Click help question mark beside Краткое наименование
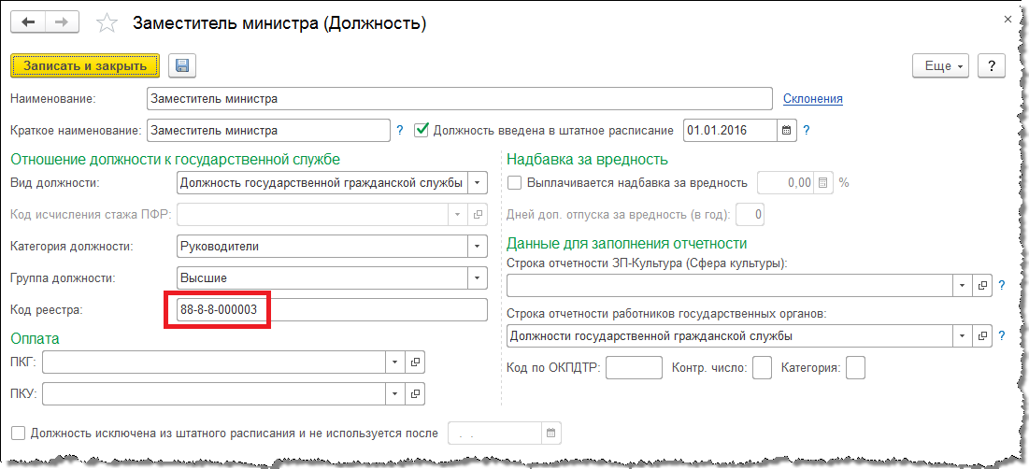 [400, 130]
